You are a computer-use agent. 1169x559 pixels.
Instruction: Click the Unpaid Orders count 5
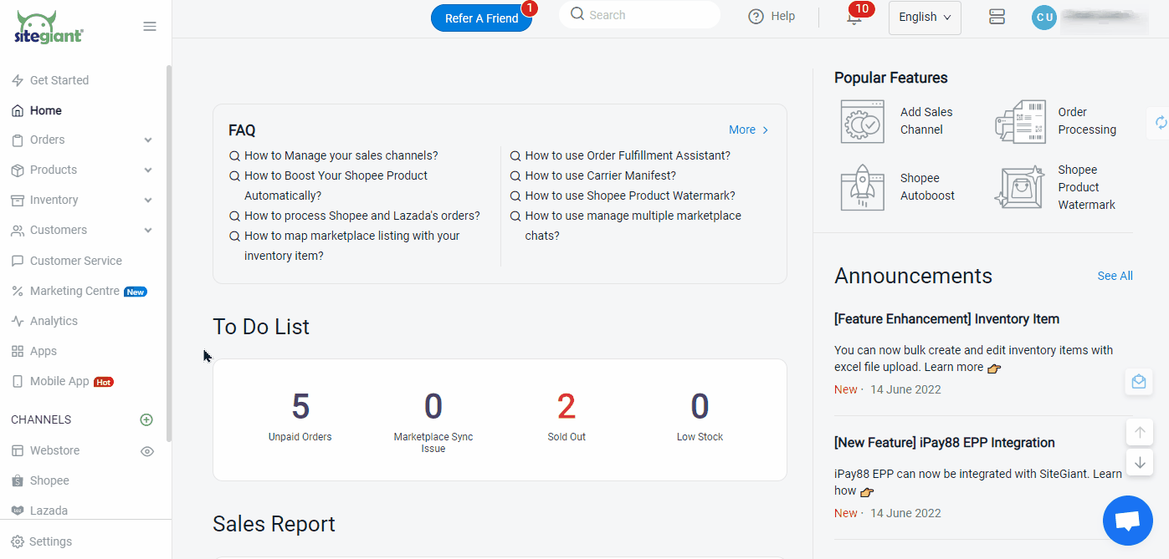click(300, 407)
